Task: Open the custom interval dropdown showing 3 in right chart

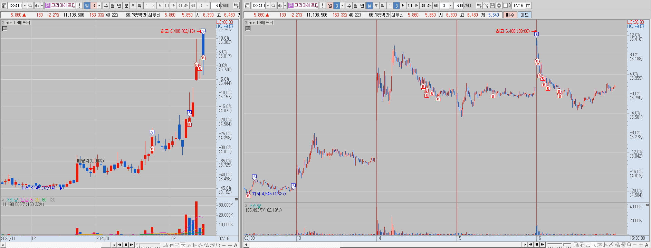Action: click(x=450, y=6)
